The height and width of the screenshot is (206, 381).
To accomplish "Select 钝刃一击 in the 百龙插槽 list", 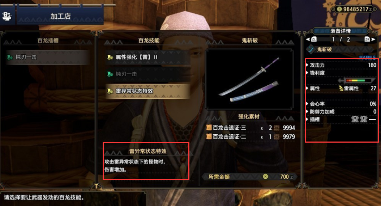I will tap(47, 57).
